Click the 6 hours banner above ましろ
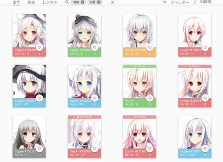This screenshot has width=223, height=162. click(x=140, y=66)
